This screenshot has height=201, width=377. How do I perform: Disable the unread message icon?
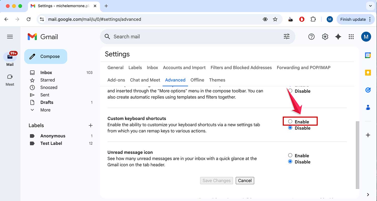[290, 162]
